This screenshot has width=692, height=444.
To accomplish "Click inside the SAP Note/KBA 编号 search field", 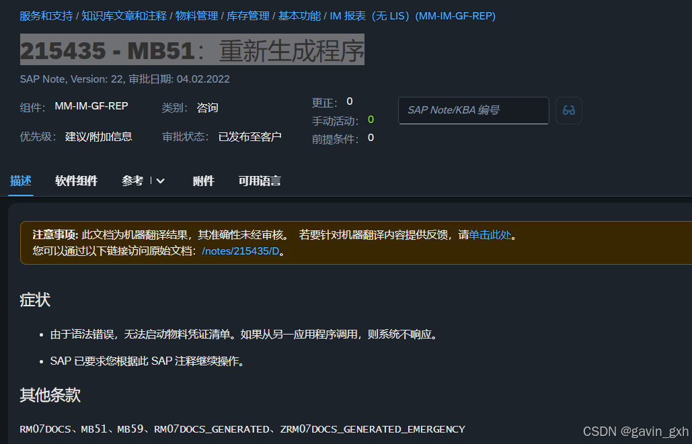I will [473, 110].
